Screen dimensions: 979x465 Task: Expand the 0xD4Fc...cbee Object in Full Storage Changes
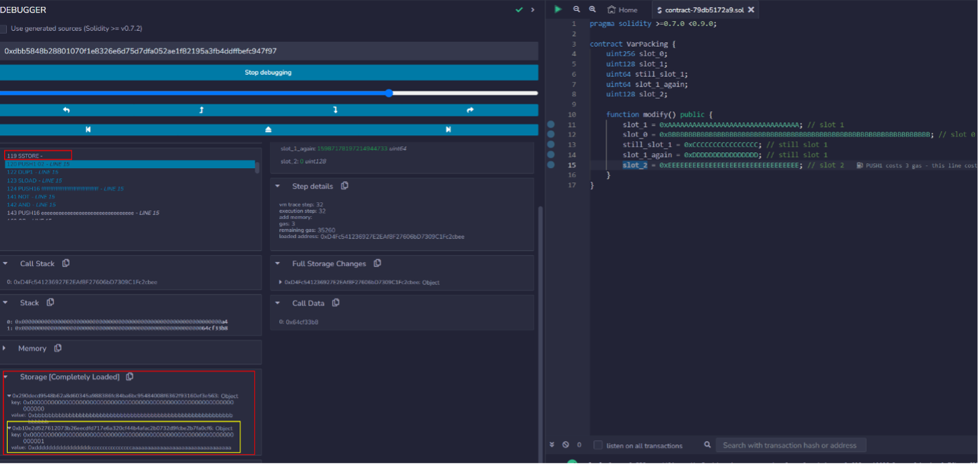click(281, 282)
